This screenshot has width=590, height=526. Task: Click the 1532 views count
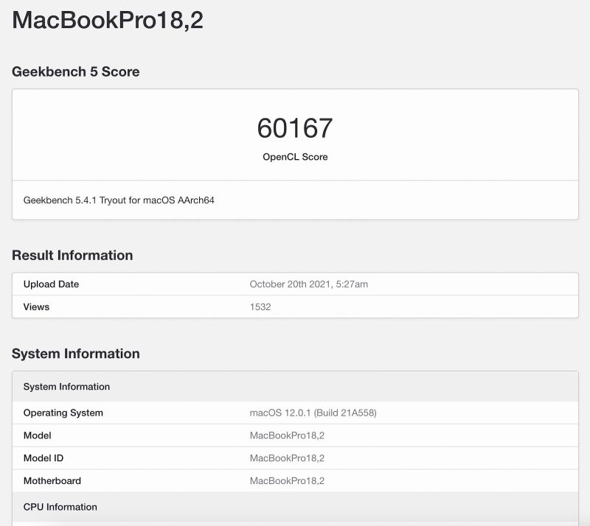(260, 306)
